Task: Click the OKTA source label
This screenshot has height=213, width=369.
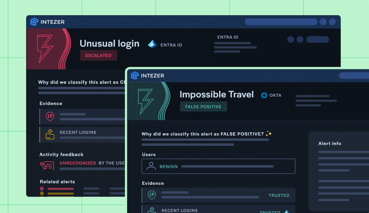Action: 275,95
